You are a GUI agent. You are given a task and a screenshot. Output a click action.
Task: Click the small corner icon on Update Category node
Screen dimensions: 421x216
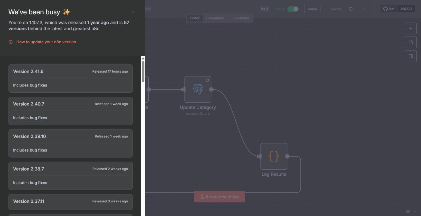(207, 80)
